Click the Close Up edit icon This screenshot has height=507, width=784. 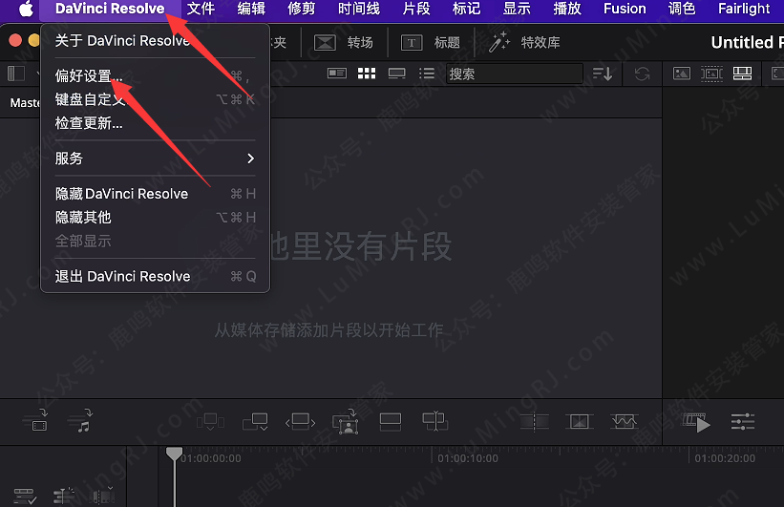345,421
